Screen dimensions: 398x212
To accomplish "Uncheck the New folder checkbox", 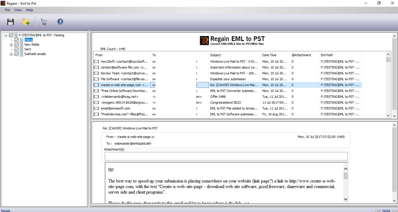I will [16, 45].
